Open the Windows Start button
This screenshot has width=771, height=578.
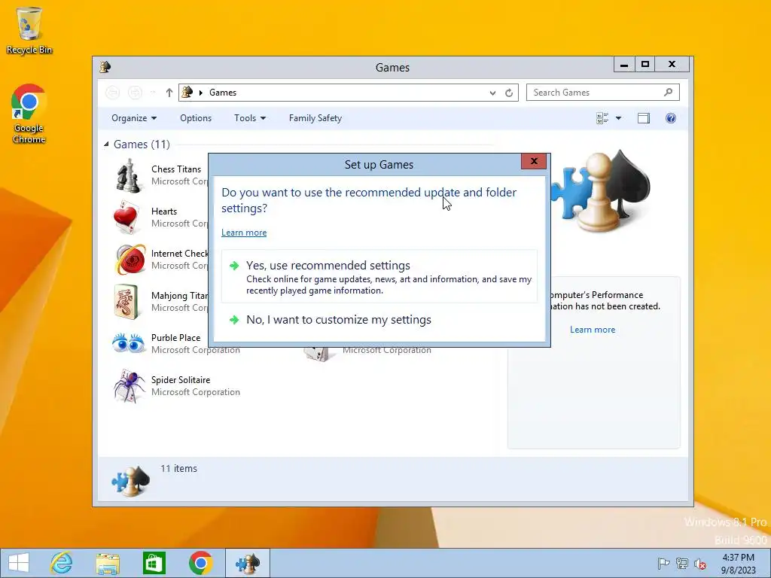(19, 563)
